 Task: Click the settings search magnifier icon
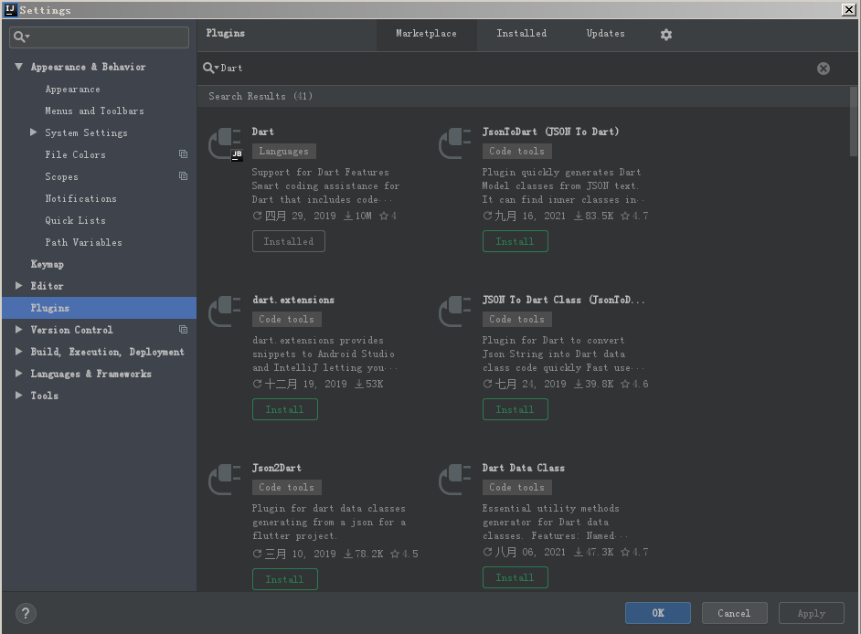tap(21, 37)
